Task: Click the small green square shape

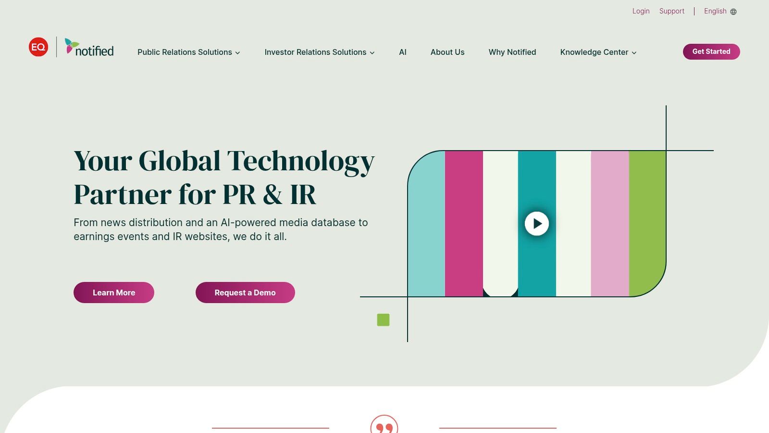Action: [x=383, y=319]
